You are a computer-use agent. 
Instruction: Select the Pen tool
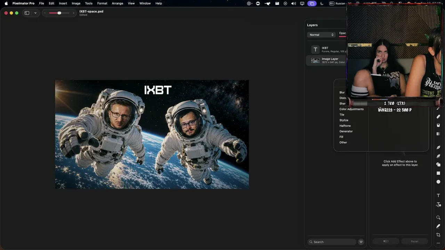(438, 147)
